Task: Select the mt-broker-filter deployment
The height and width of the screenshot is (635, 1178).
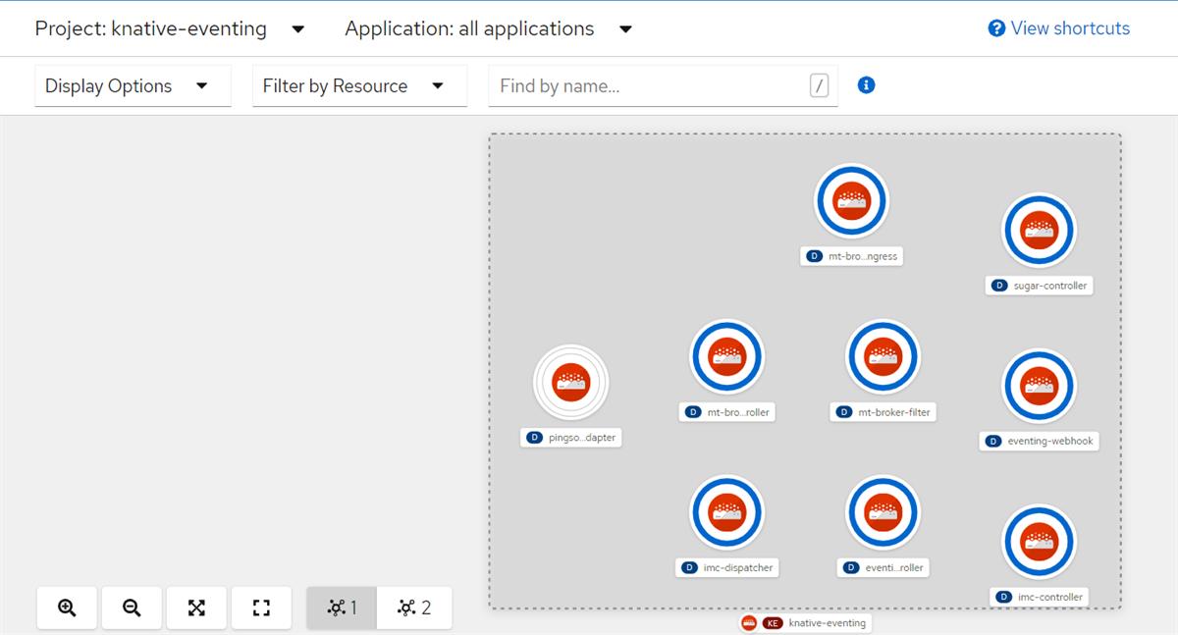Action: 882,356
